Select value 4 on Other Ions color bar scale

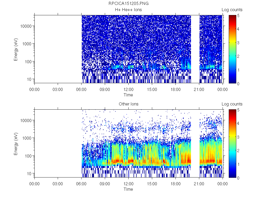238,123
